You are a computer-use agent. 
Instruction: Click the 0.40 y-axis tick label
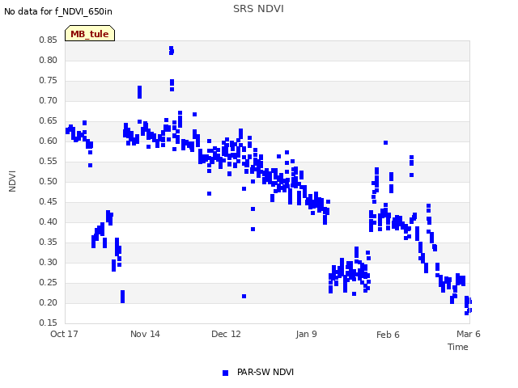click(x=48, y=221)
